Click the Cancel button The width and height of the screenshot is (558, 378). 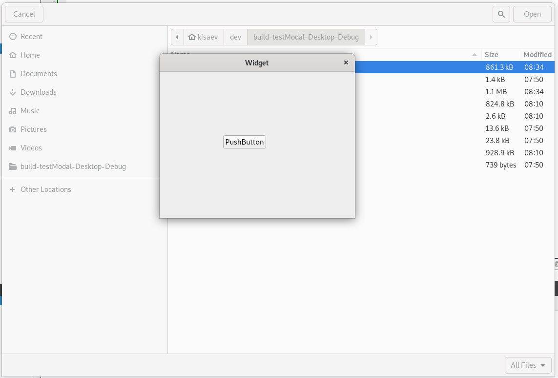pos(24,14)
